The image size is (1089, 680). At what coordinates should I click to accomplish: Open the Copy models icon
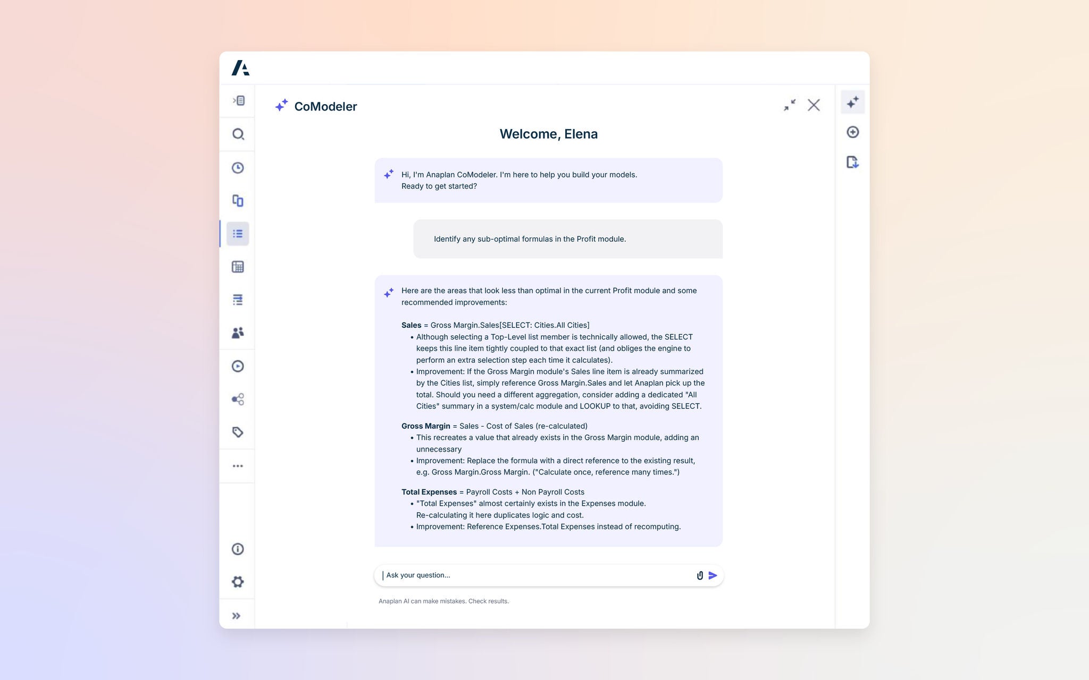tap(238, 201)
